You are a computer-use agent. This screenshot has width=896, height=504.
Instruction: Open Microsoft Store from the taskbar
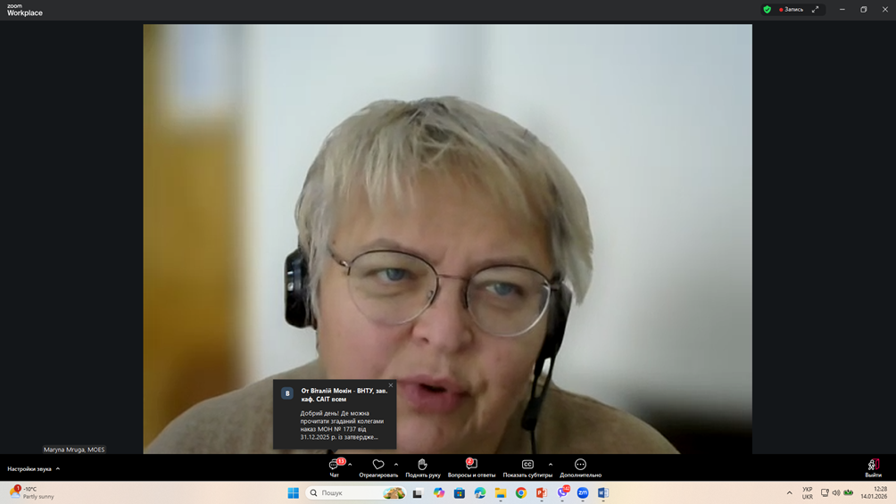pyautogui.click(x=460, y=492)
